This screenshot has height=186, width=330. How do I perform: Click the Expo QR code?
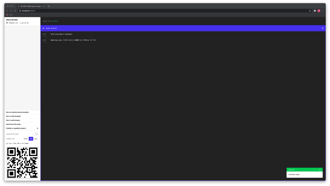tap(22, 163)
